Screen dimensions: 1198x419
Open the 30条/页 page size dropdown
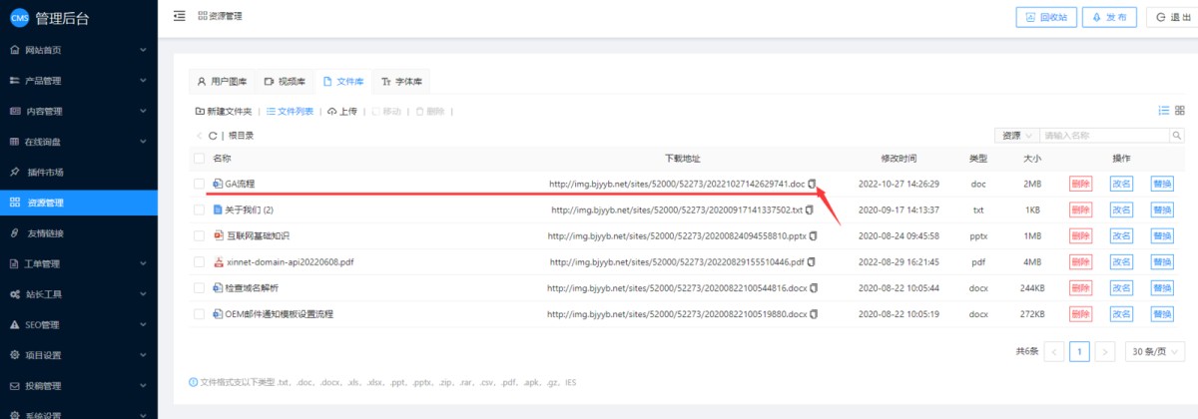tap(1154, 351)
